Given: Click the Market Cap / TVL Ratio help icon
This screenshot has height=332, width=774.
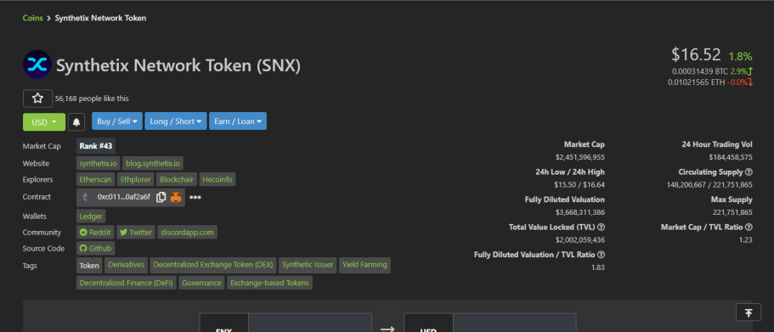Looking at the screenshot, I should click(x=749, y=227).
